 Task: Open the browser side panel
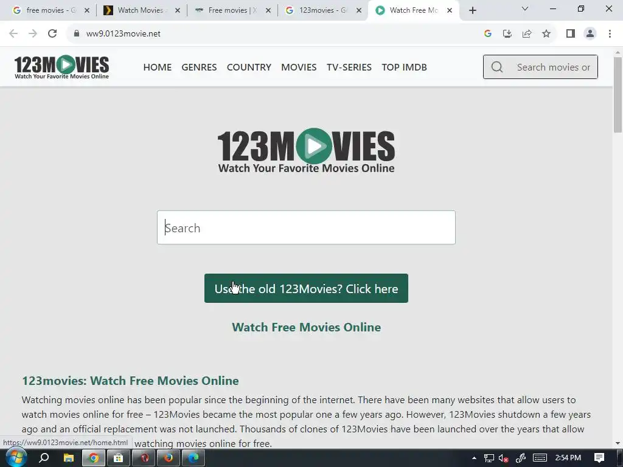click(x=571, y=34)
